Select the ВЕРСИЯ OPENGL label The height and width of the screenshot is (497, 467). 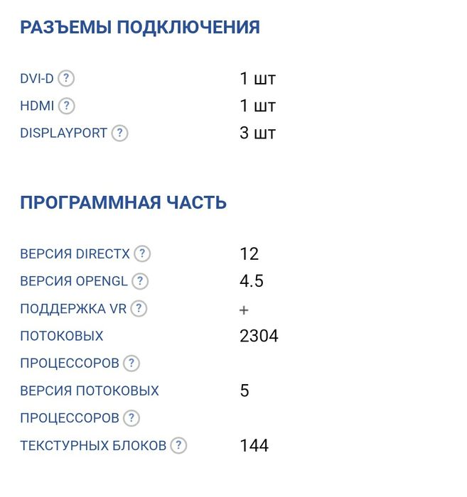(x=74, y=281)
